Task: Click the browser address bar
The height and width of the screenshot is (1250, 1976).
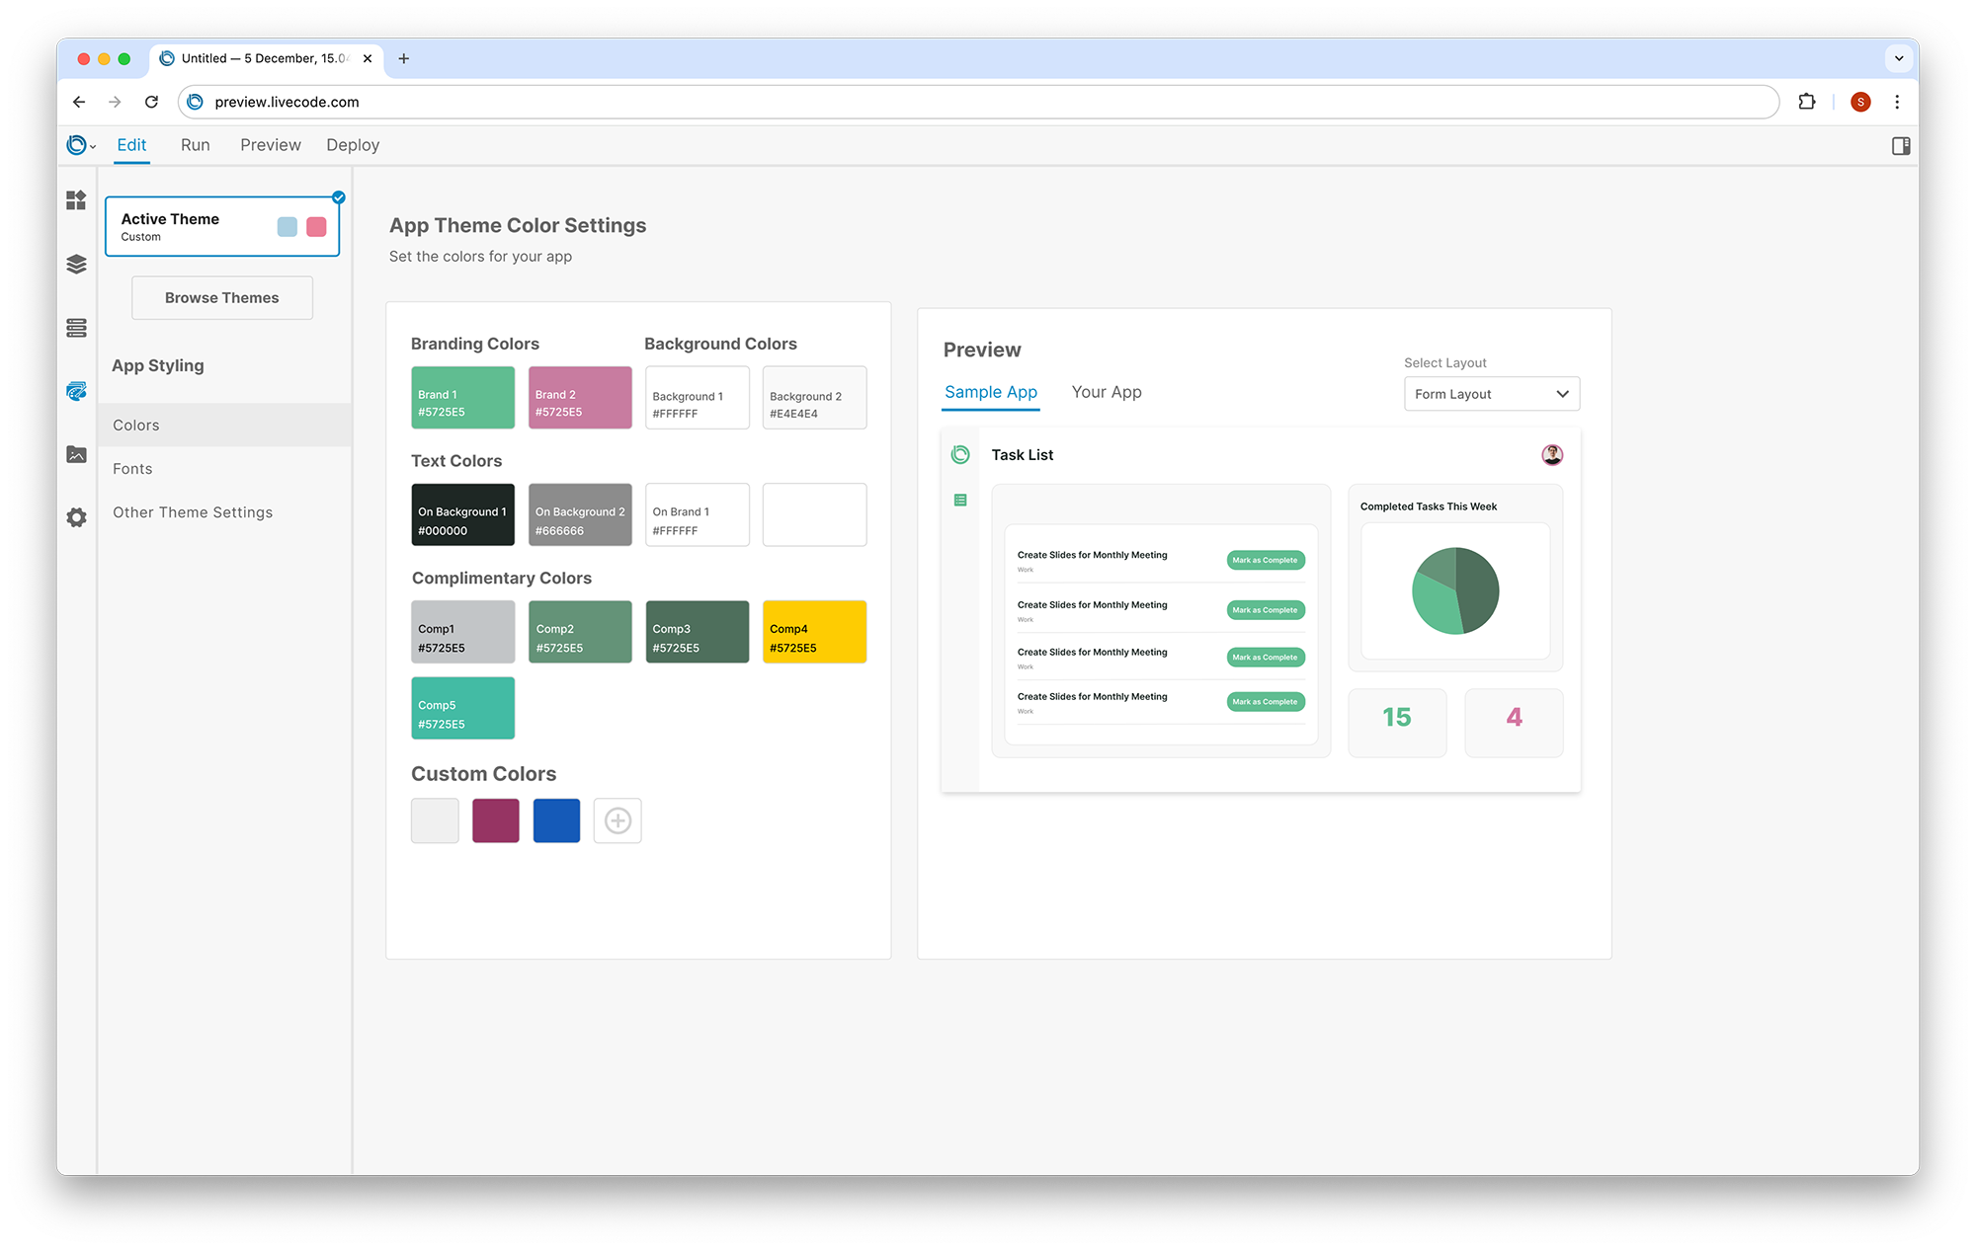Action: [978, 102]
